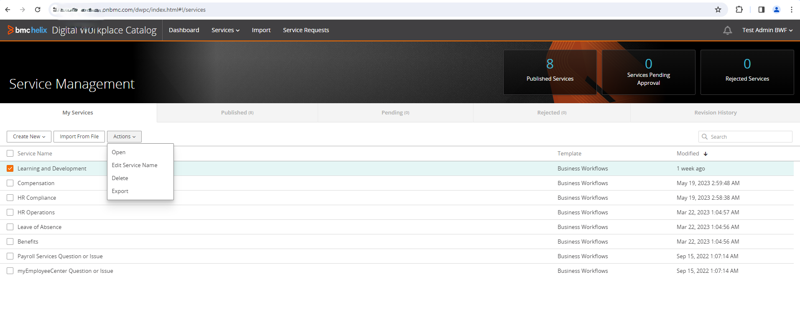This screenshot has height=333, width=800.
Task: Check the Benefits row checkbox
Action: click(10, 241)
